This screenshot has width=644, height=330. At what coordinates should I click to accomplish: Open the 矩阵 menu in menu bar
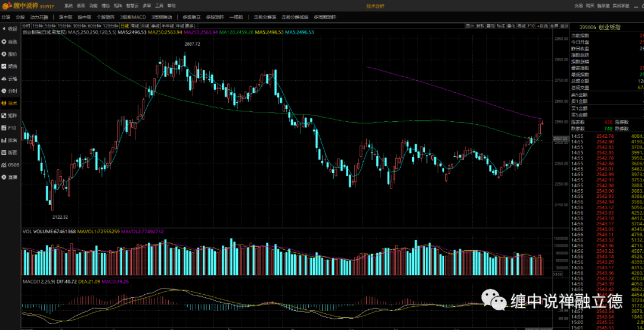[118, 6]
